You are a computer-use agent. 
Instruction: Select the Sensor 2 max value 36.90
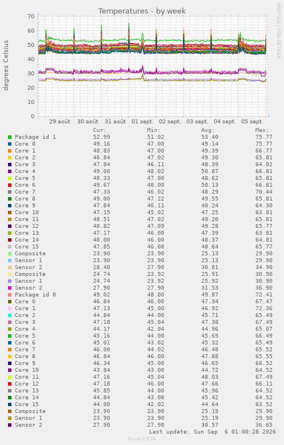[x=264, y=288]
